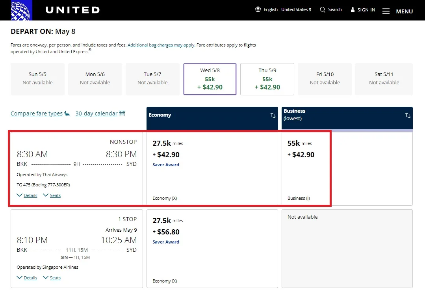Click TG 475 (Boeing 777-300ER) text
Screen dimensions: 425x290
tap(43, 185)
